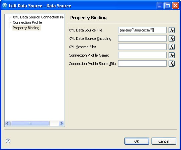The height and width of the screenshot is (150, 181).
Task: Open expression builder for Connection Profile Name
Action: tap(172, 55)
